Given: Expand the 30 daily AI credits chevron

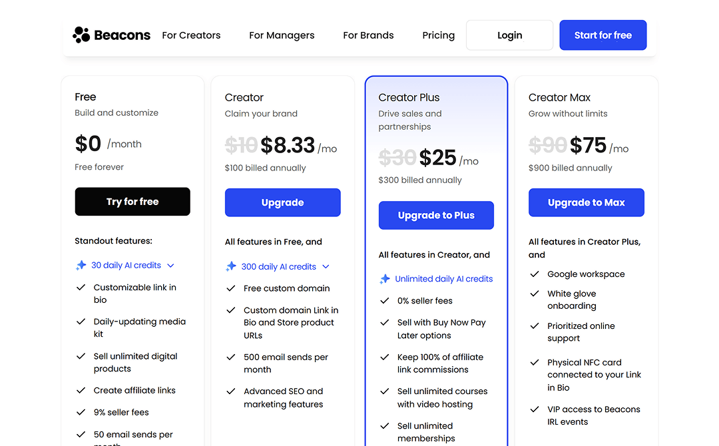Looking at the screenshot, I should (x=171, y=266).
